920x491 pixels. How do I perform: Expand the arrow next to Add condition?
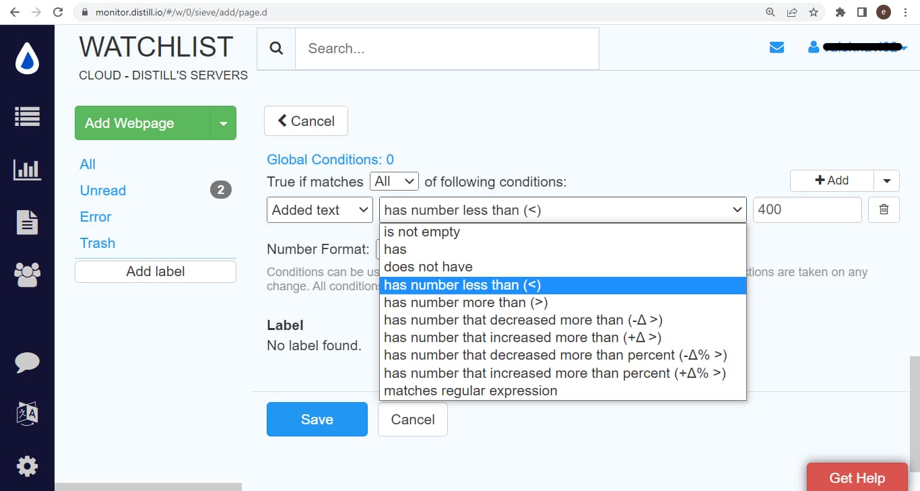pyautogui.click(x=886, y=181)
